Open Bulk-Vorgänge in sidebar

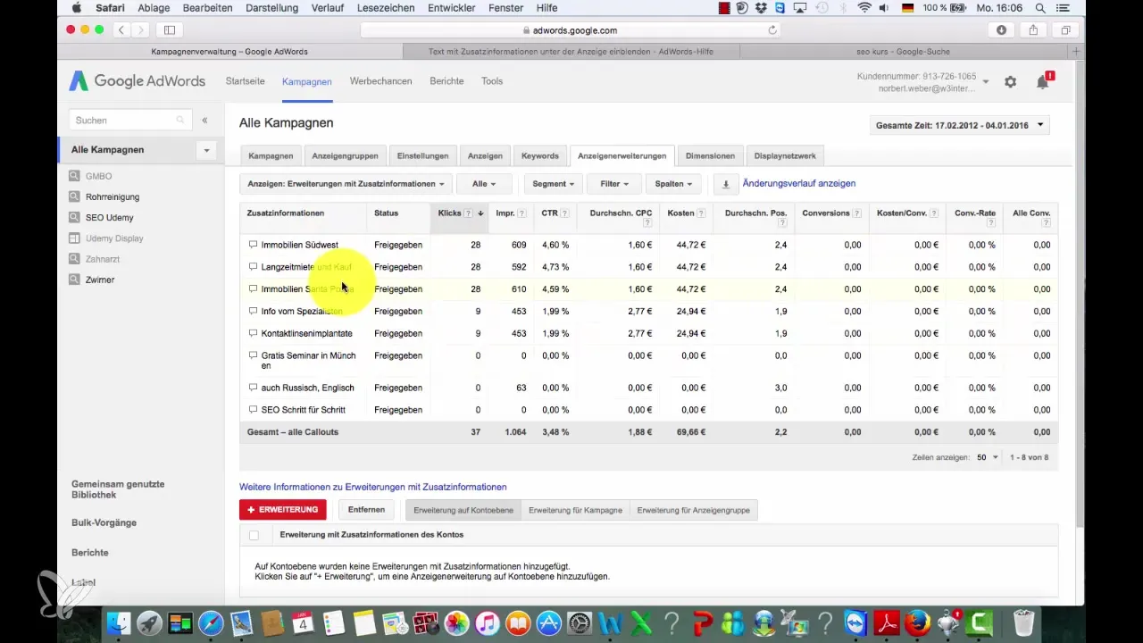click(104, 522)
